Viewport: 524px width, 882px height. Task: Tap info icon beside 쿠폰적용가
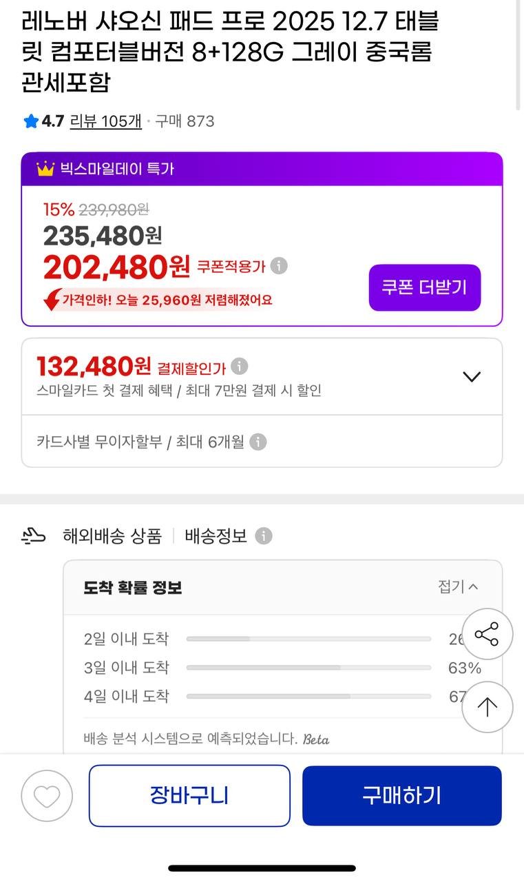coord(279,266)
